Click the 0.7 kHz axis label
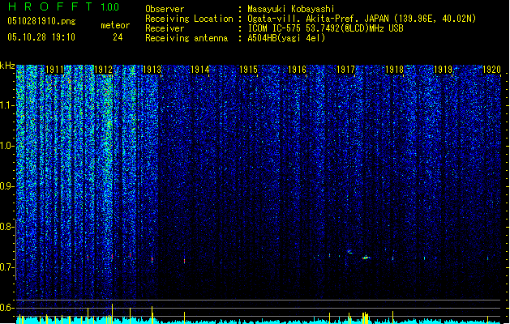Screen dimensions: 510x324 [x=7, y=267]
